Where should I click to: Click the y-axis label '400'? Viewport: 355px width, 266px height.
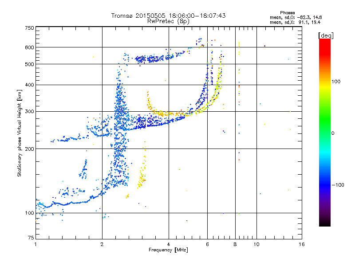point(29,85)
